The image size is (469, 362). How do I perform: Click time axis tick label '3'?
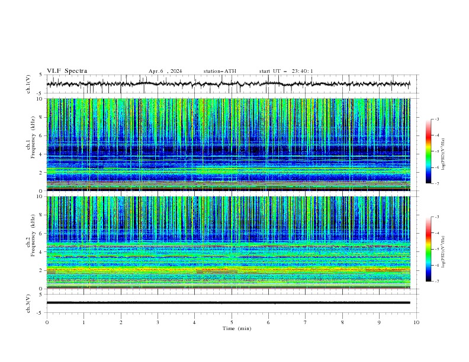pos(158,322)
